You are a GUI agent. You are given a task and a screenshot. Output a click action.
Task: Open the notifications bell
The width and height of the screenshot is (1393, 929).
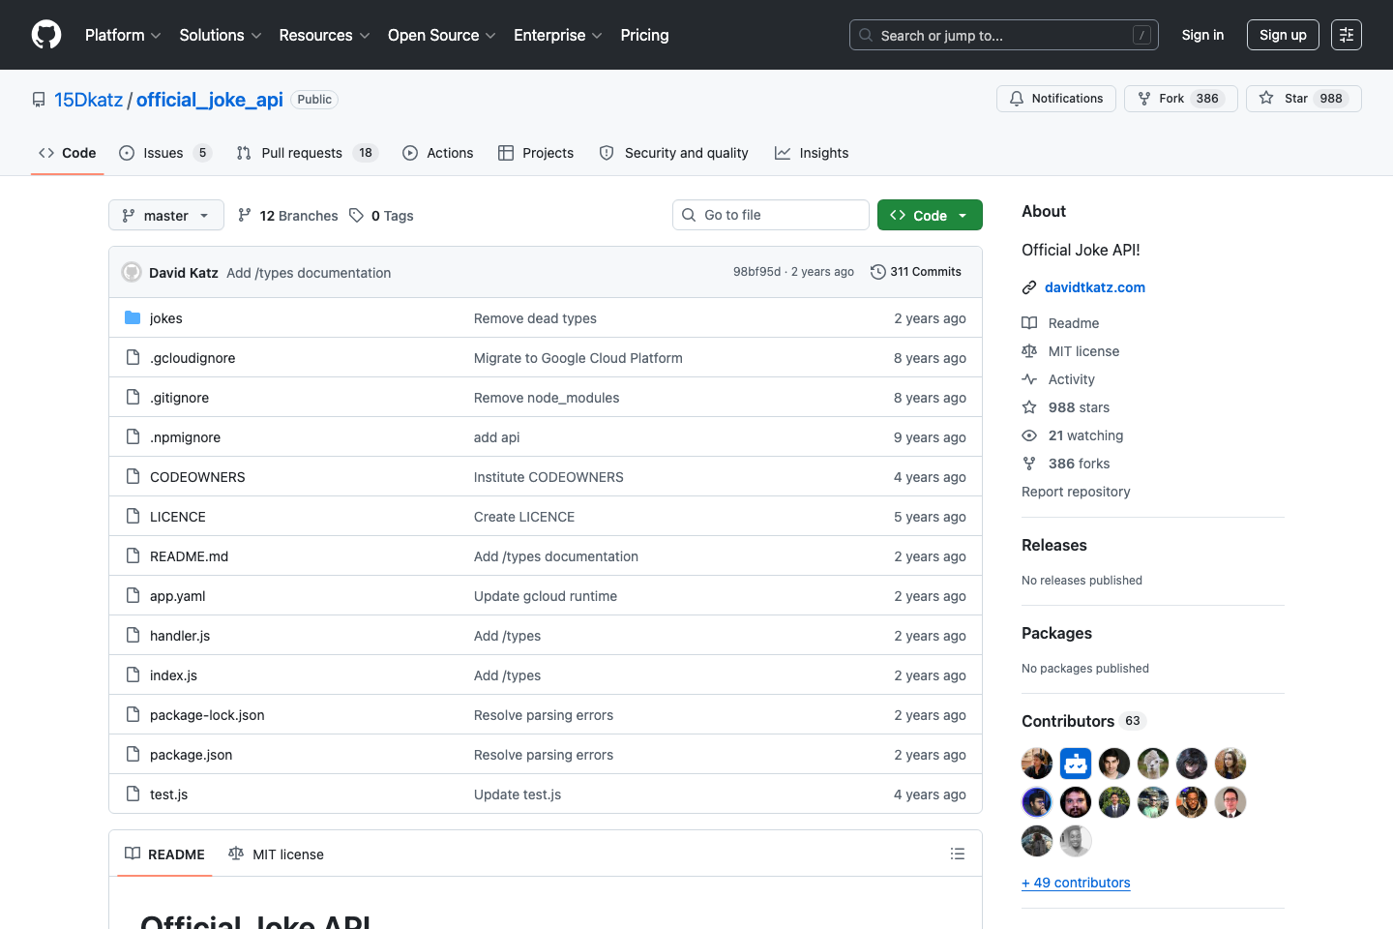pyautogui.click(x=1017, y=98)
